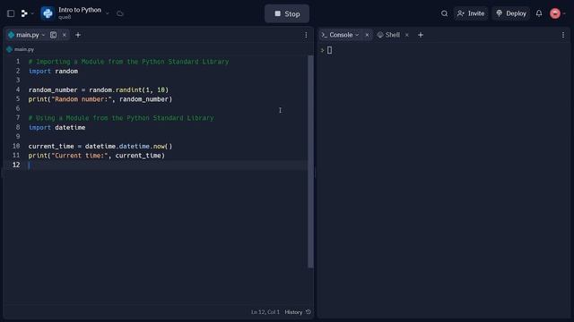The width and height of the screenshot is (574, 322).
Task: Open the console pane options menu
Action: pos(563,35)
